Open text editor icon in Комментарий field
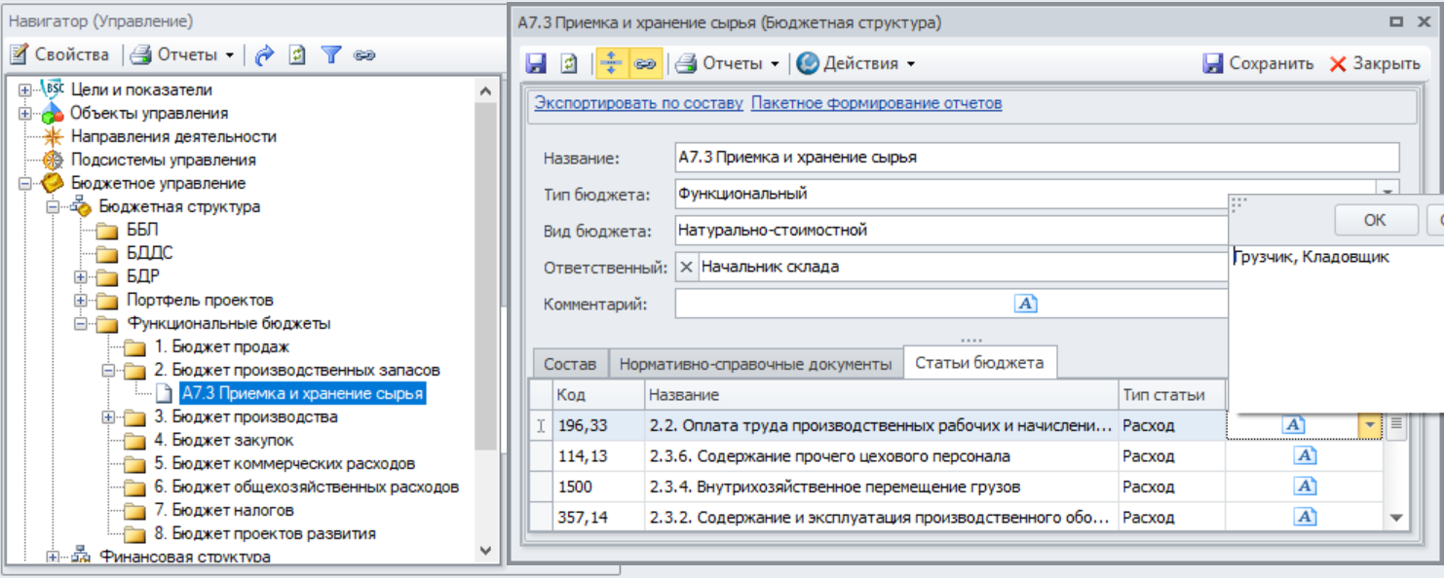This screenshot has width=1445, height=578. coord(1025,304)
